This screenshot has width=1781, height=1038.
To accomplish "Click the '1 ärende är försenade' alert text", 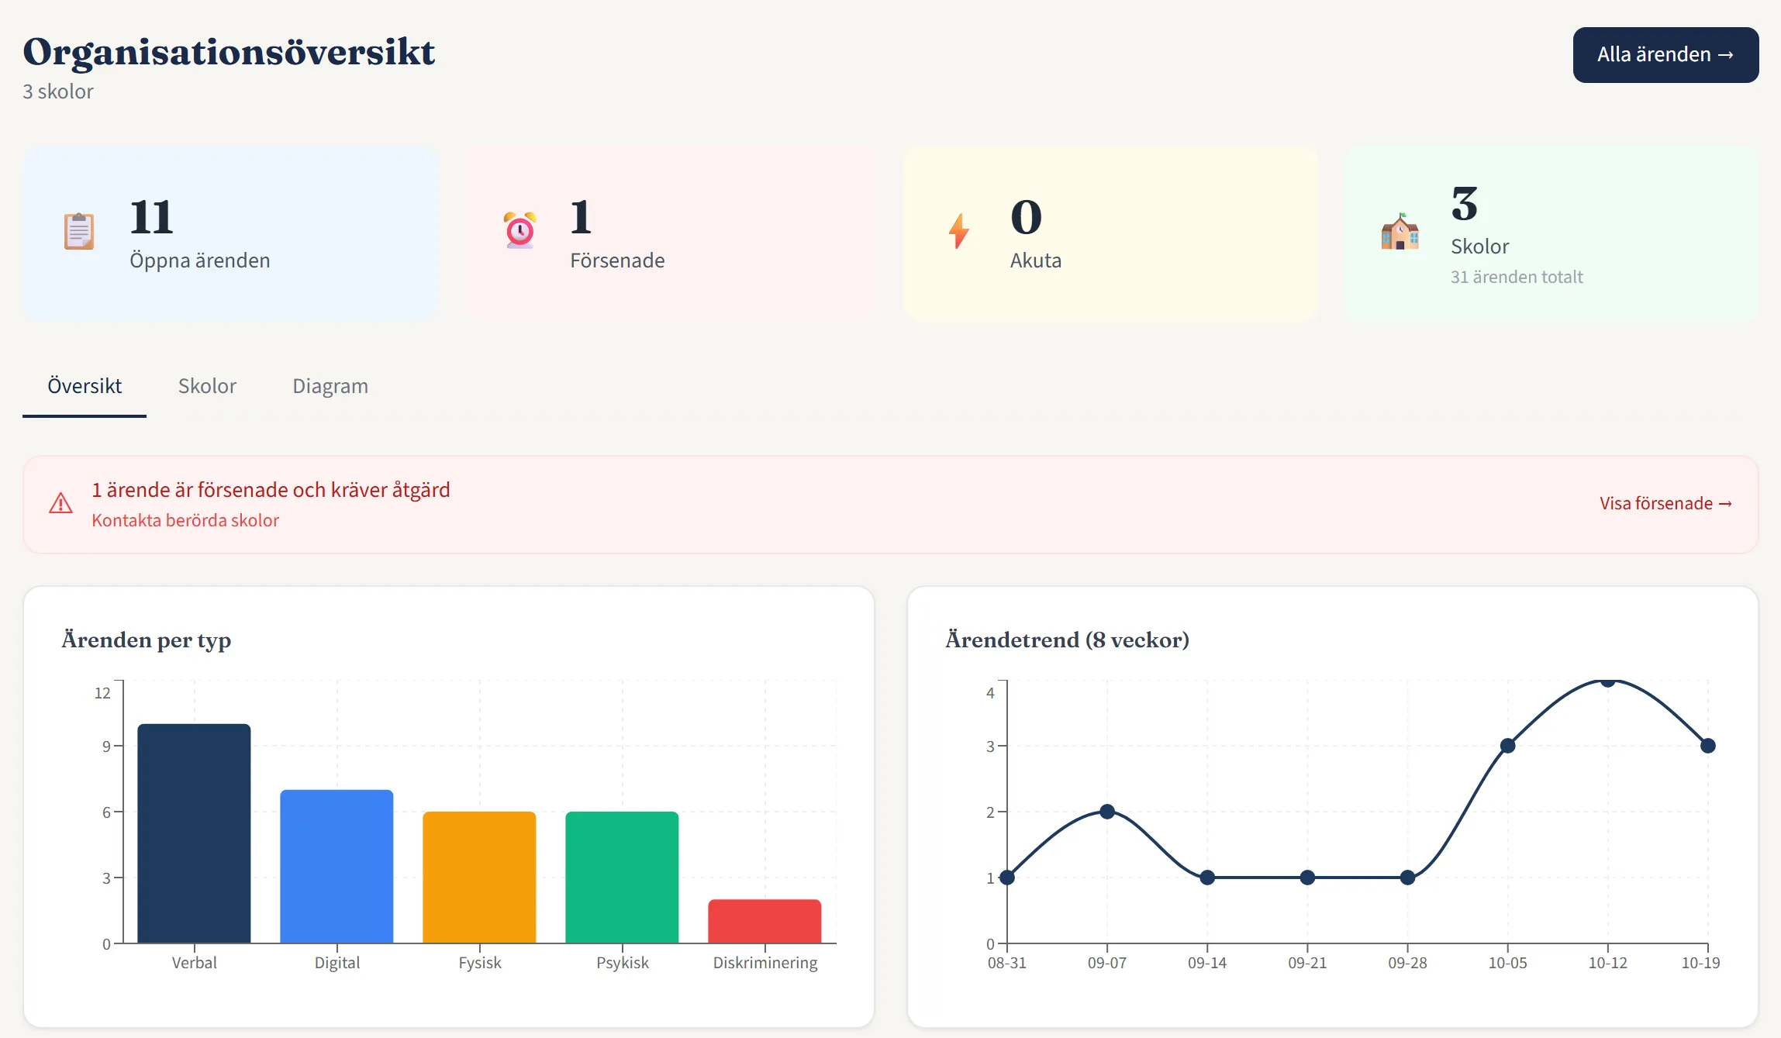I will pos(271,490).
